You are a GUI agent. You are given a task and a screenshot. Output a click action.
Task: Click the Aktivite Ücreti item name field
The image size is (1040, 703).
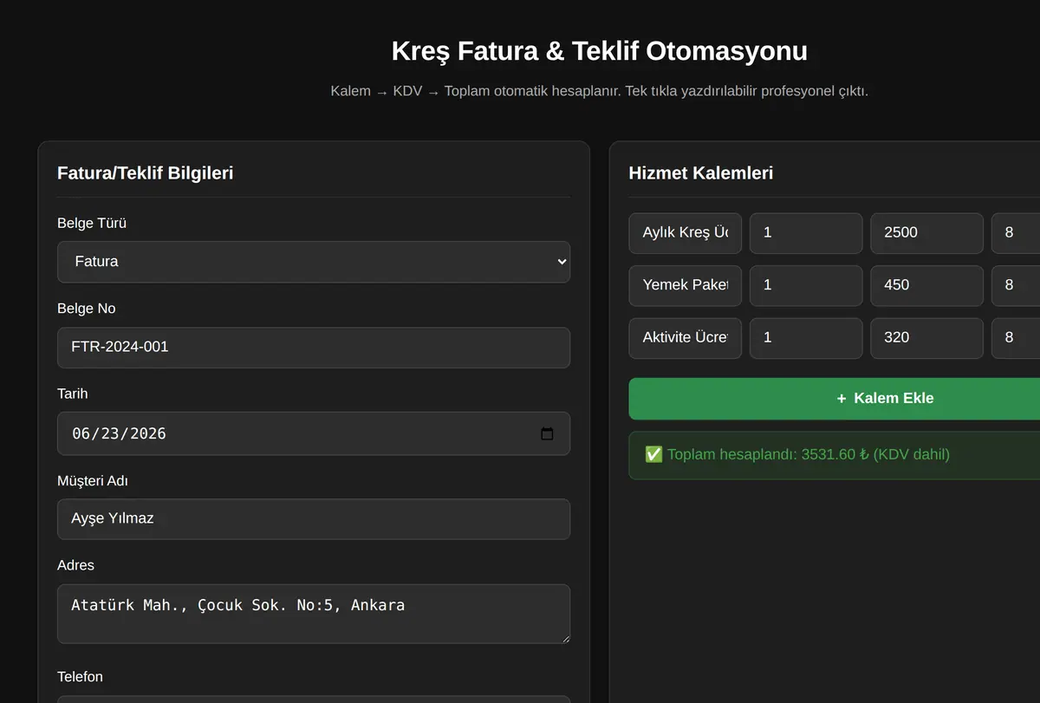coord(686,338)
